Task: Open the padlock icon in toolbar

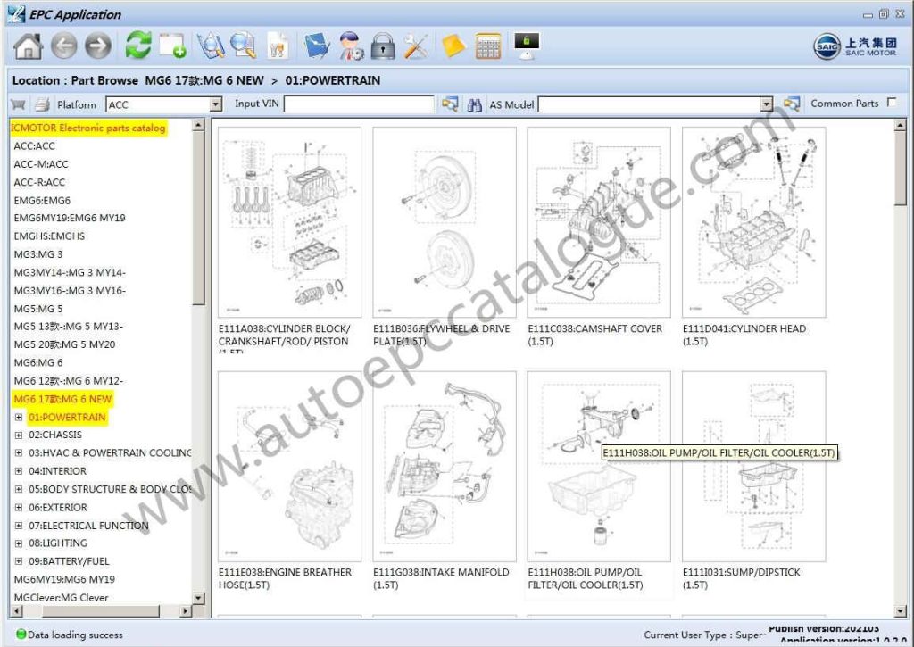Action: (383, 46)
